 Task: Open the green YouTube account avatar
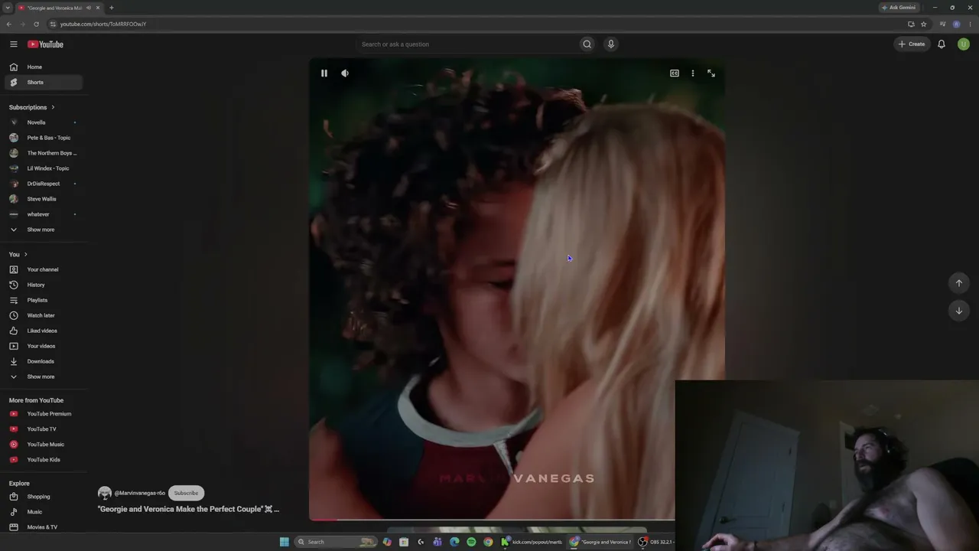tap(964, 44)
